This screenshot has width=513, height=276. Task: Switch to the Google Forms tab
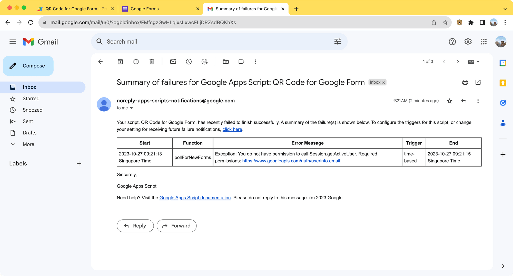tap(154, 8)
